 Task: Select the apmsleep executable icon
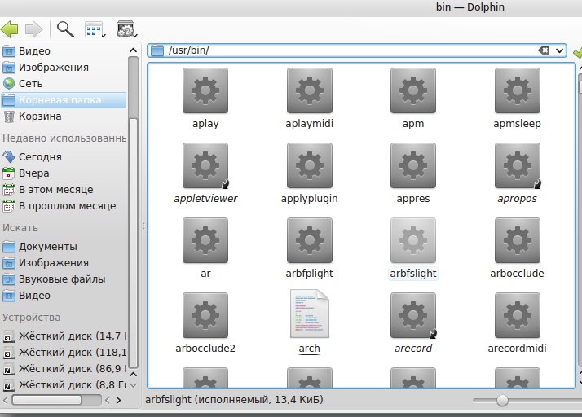pos(517,90)
